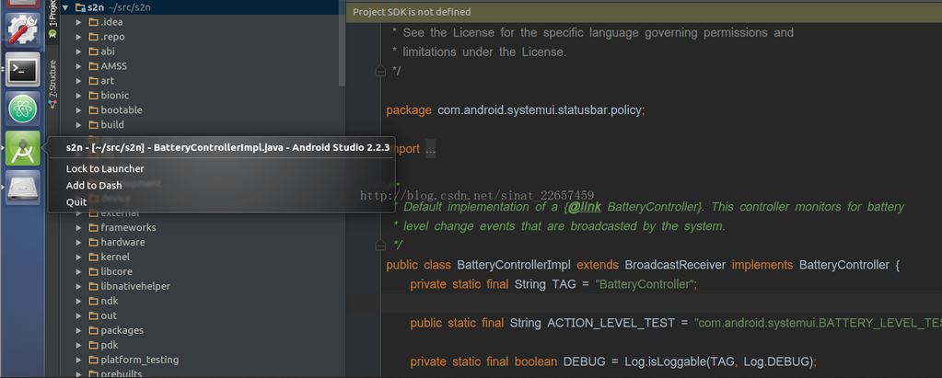Click the AMSS folder icon
Viewport: 942px width, 378px height.
click(93, 66)
